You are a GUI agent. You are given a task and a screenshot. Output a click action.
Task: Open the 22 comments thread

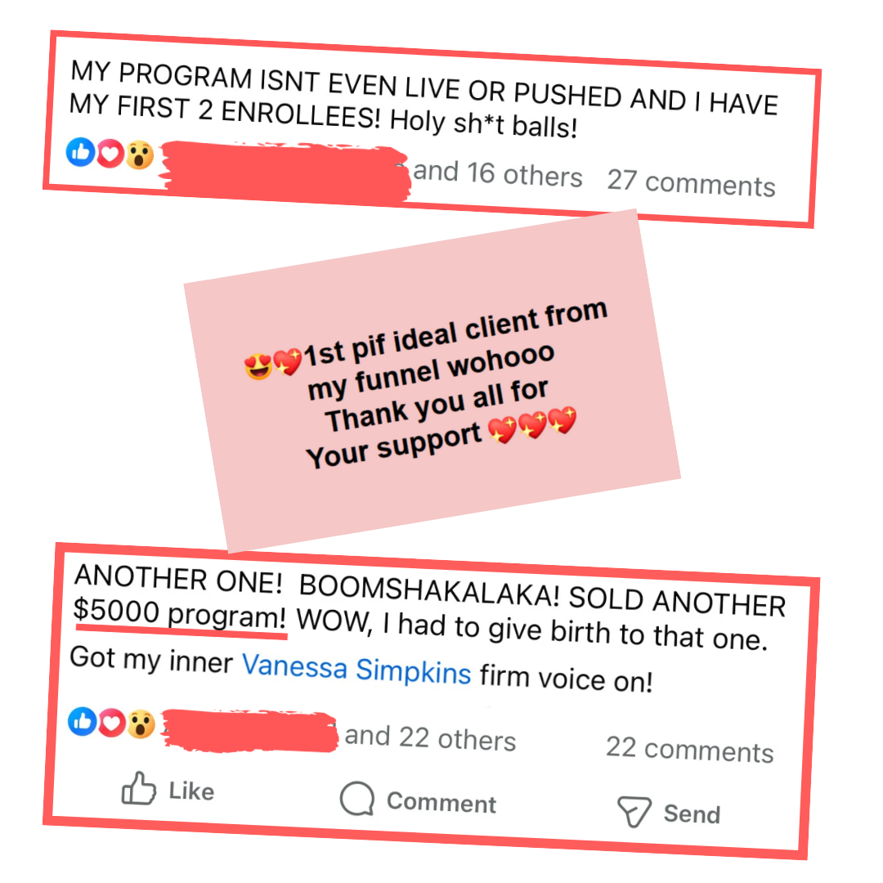pyautogui.click(x=690, y=750)
